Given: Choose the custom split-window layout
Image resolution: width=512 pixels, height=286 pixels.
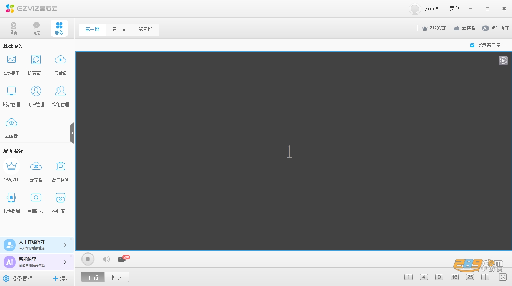Looking at the screenshot, I should 485,277.
